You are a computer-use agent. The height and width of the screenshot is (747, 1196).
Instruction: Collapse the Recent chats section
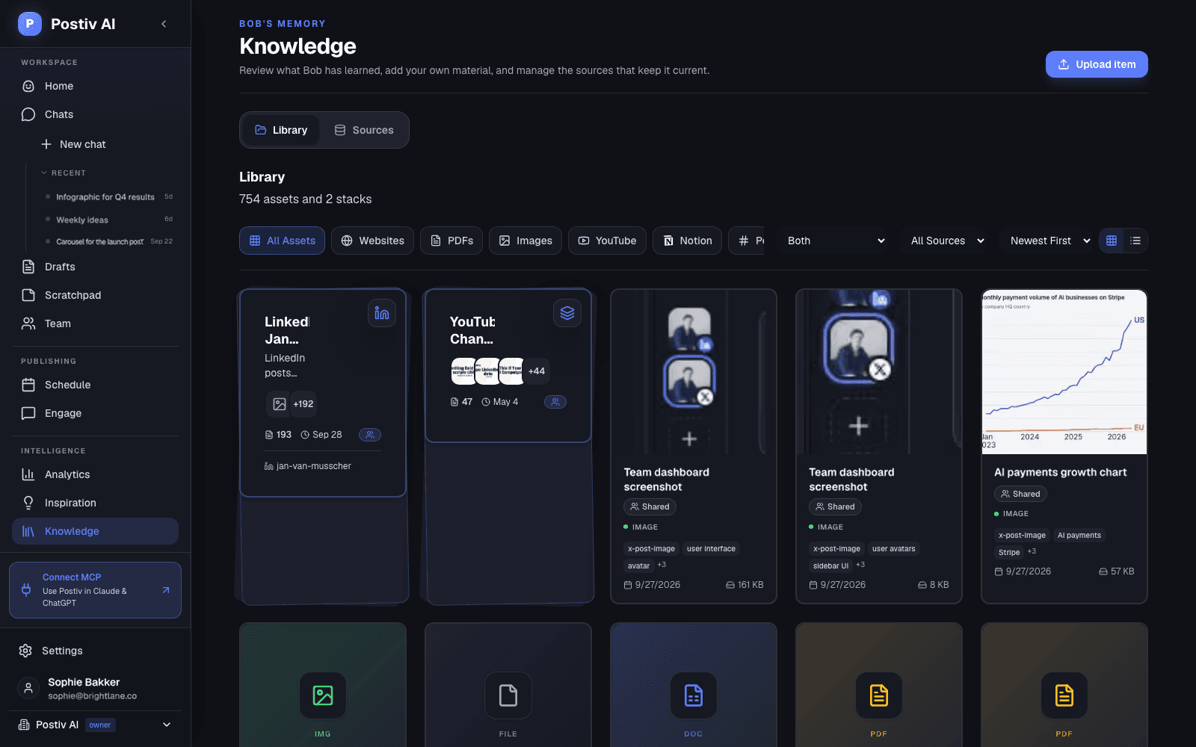pyautogui.click(x=64, y=173)
